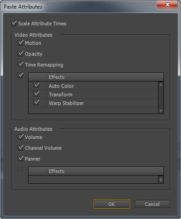Enable the audio Effects checkbox
This screenshot has height=219, width=181.
[20, 170]
